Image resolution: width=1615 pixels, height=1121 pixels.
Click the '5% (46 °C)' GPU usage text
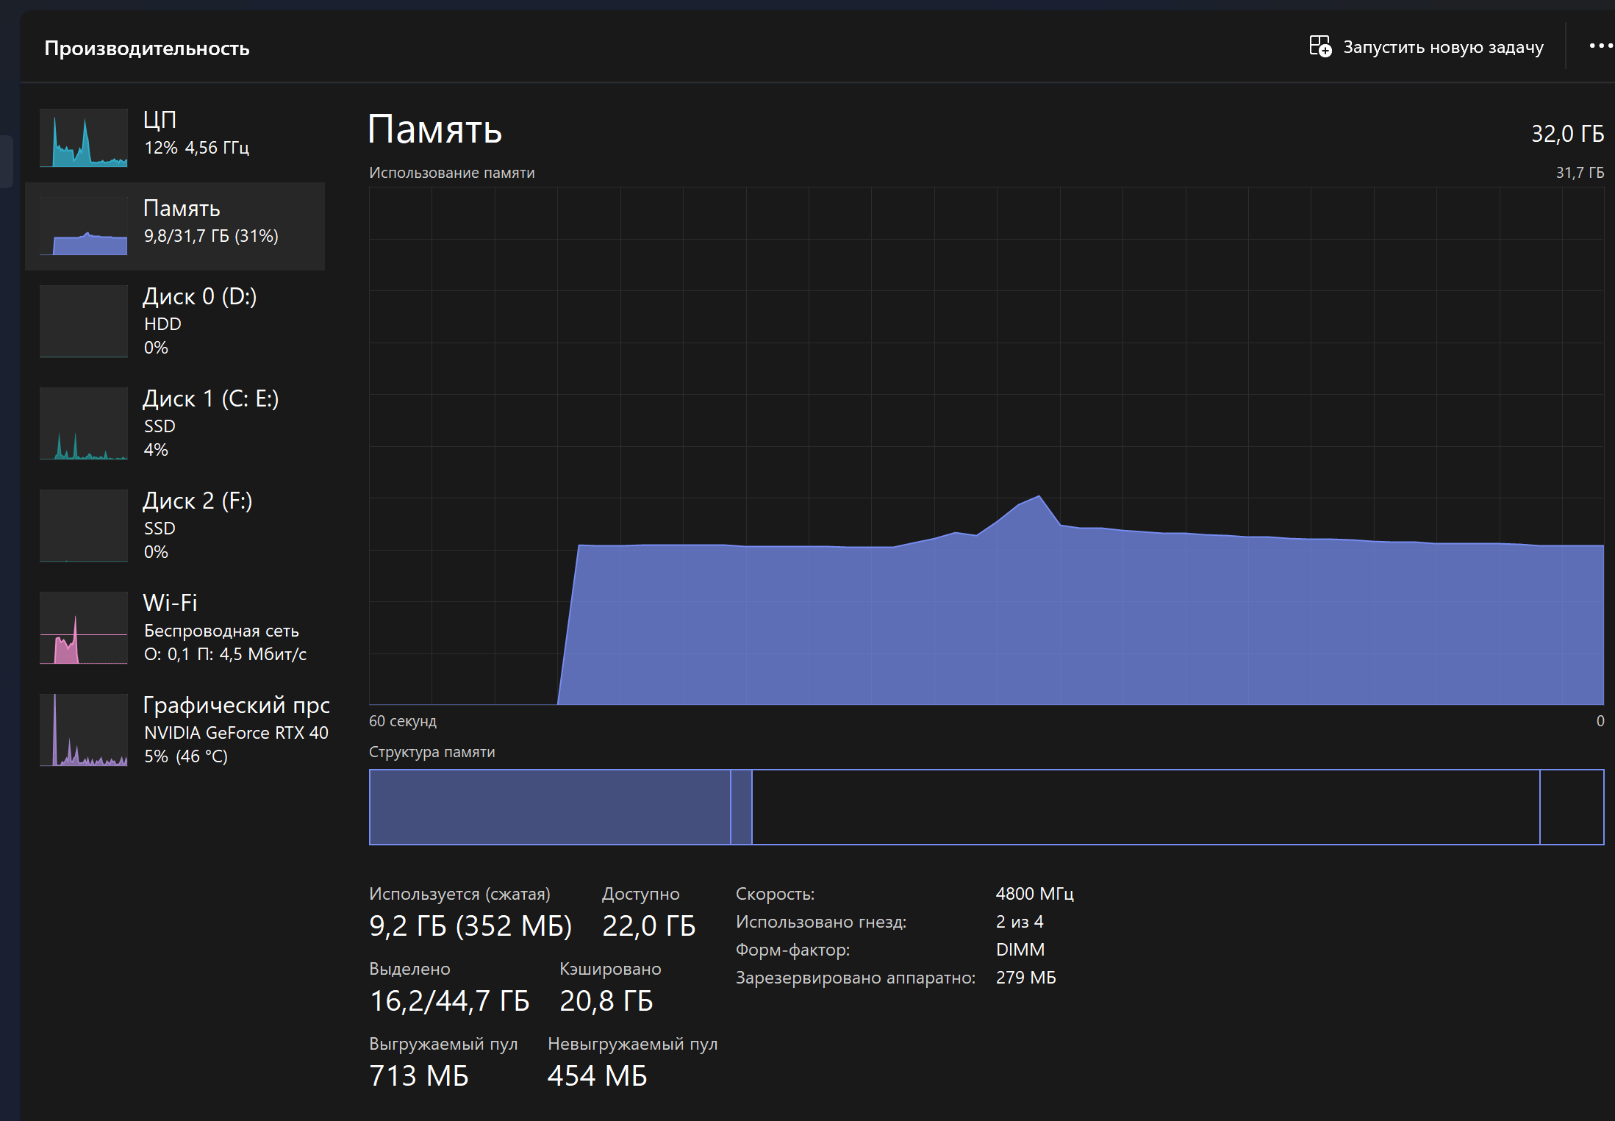tap(186, 756)
